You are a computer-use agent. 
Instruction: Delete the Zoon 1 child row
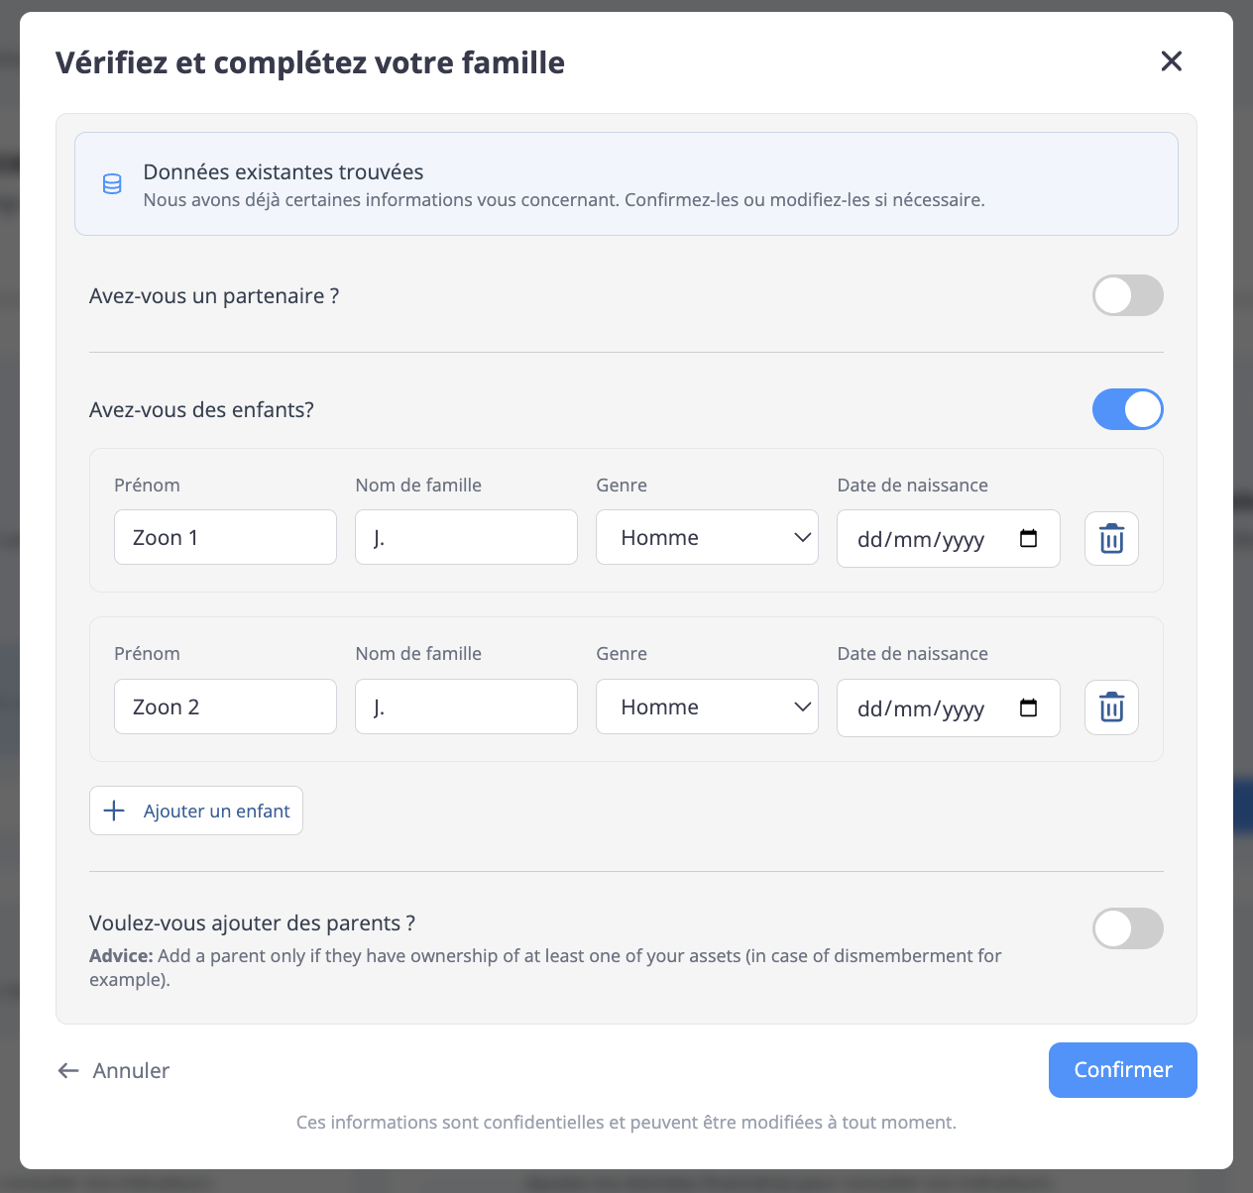tap(1111, 539)
